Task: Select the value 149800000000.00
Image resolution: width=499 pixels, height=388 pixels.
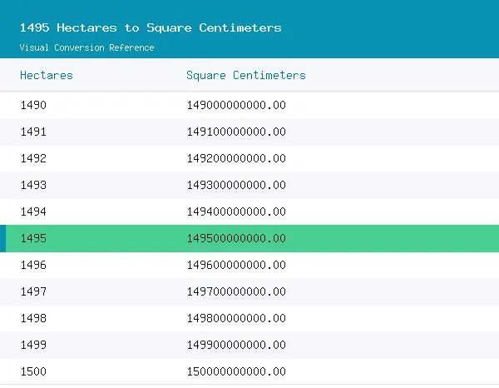Action: click(236, 318)
